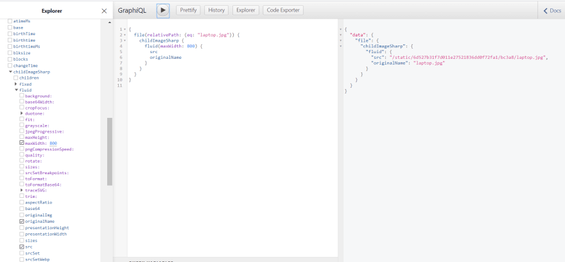Check the changeTime field checkbox

10,65
